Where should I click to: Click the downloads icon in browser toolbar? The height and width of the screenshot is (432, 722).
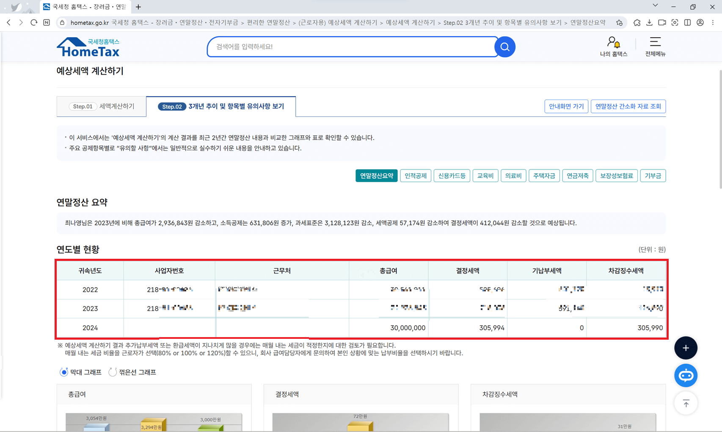pyautogui.click(x=649, y=22)
